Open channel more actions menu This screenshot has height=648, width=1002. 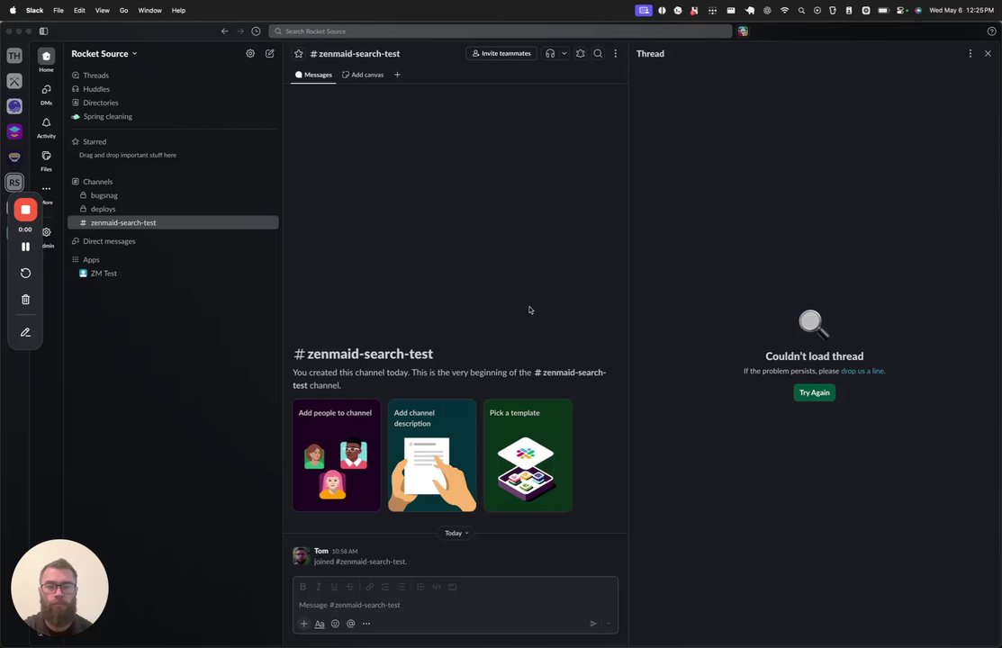pos(616,54)
